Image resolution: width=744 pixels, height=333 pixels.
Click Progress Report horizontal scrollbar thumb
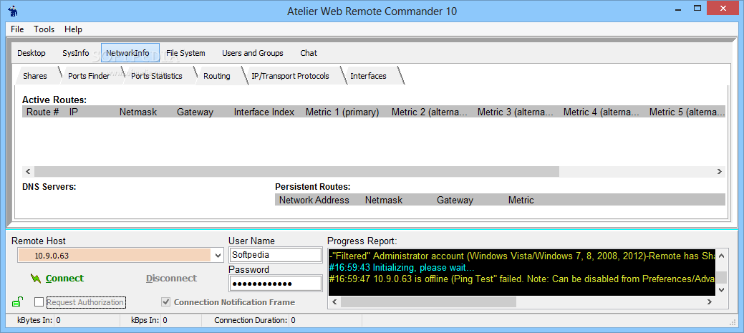point(428,301)
